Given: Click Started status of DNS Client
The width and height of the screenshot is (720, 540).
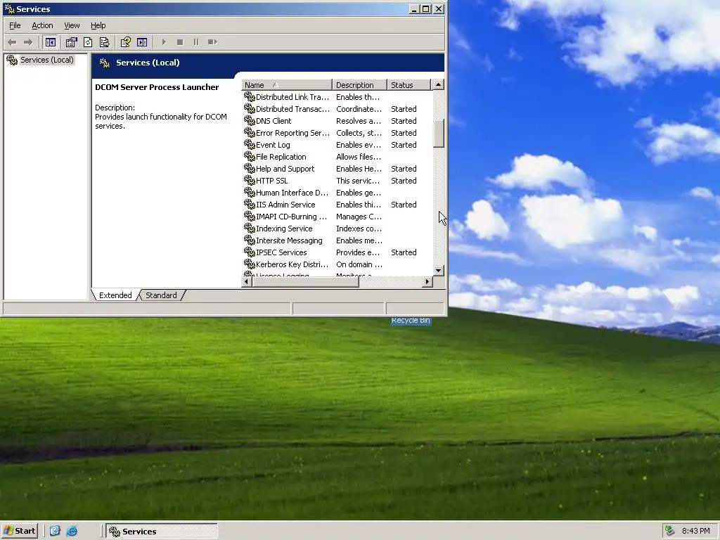Looking at the screenshot, I should point(404,121).
